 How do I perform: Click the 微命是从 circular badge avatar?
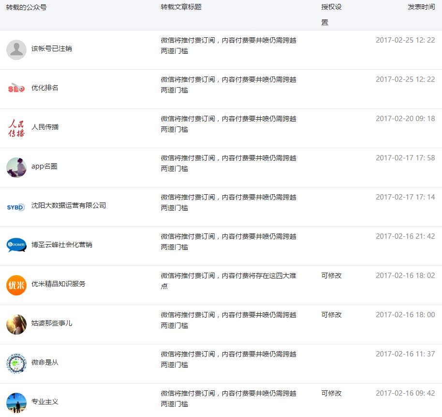pos(16,363)
